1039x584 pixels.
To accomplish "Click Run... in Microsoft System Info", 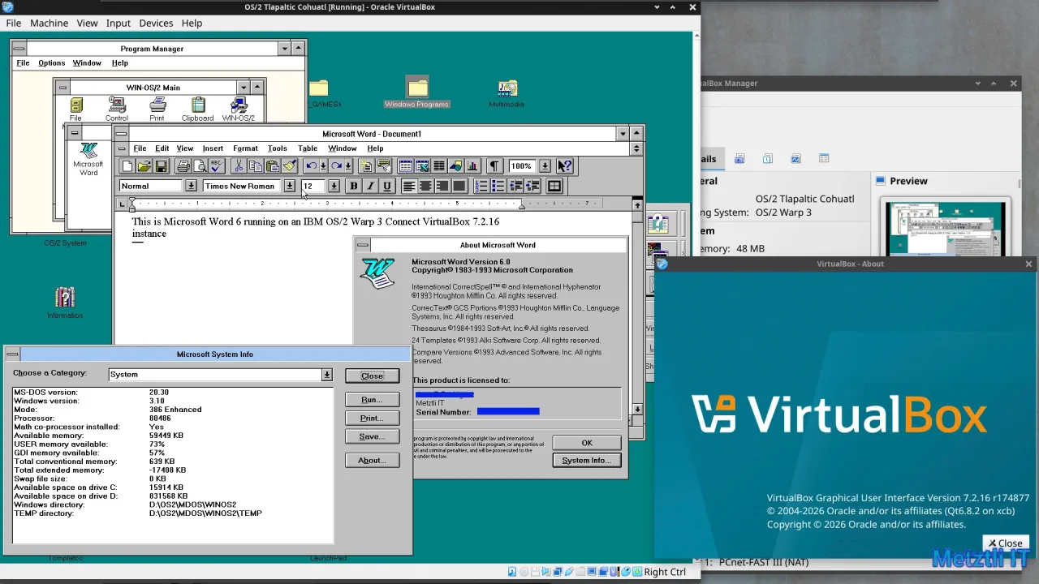I will [x=372, y=400].
